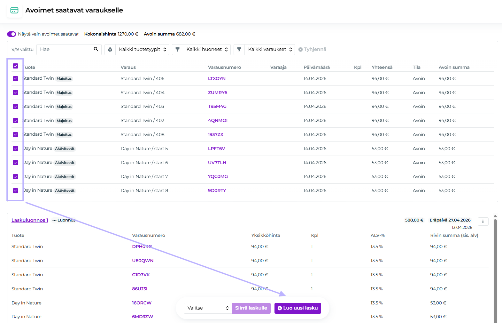Uncheck the select-all header checkbox
The image size is (502, 323).
coord(15,66)
